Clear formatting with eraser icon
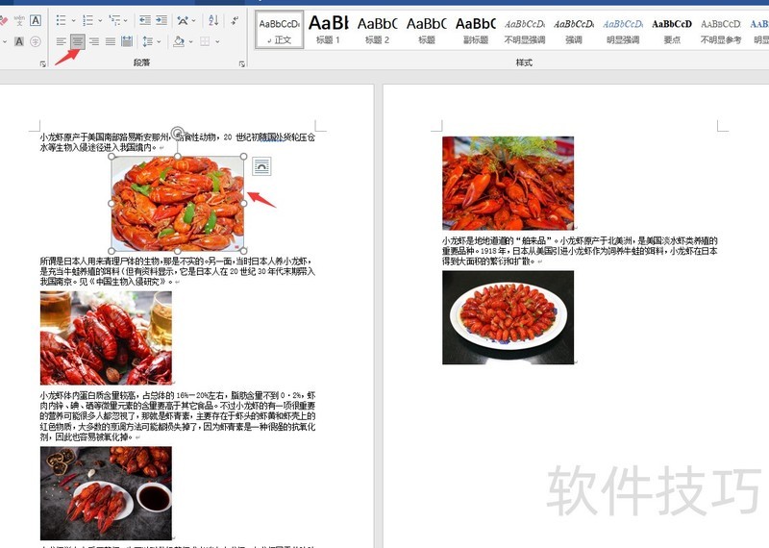 pyautogui.click(x=3, y=20)
